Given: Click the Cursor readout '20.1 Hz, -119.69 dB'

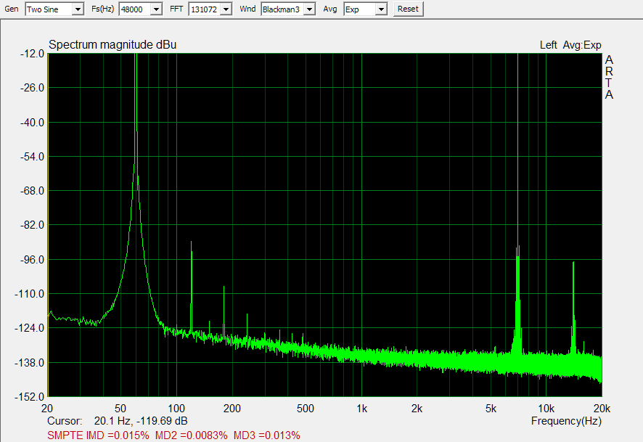Looking at the screenshot, I should coord(141,421).
